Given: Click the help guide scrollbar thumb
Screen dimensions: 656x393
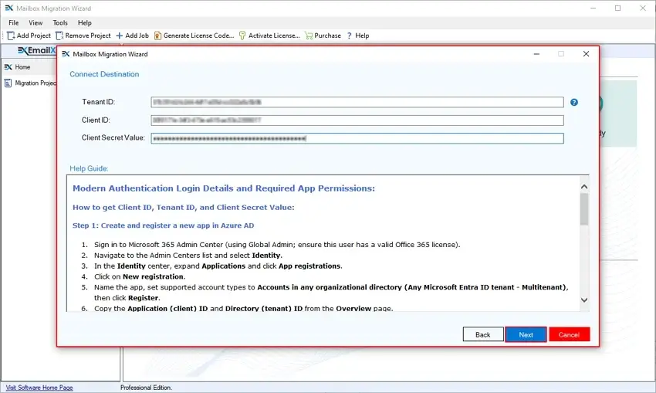Looking at the screenshot, I should [584, 209].
